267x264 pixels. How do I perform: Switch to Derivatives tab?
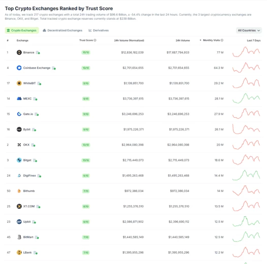pos(98,30)
